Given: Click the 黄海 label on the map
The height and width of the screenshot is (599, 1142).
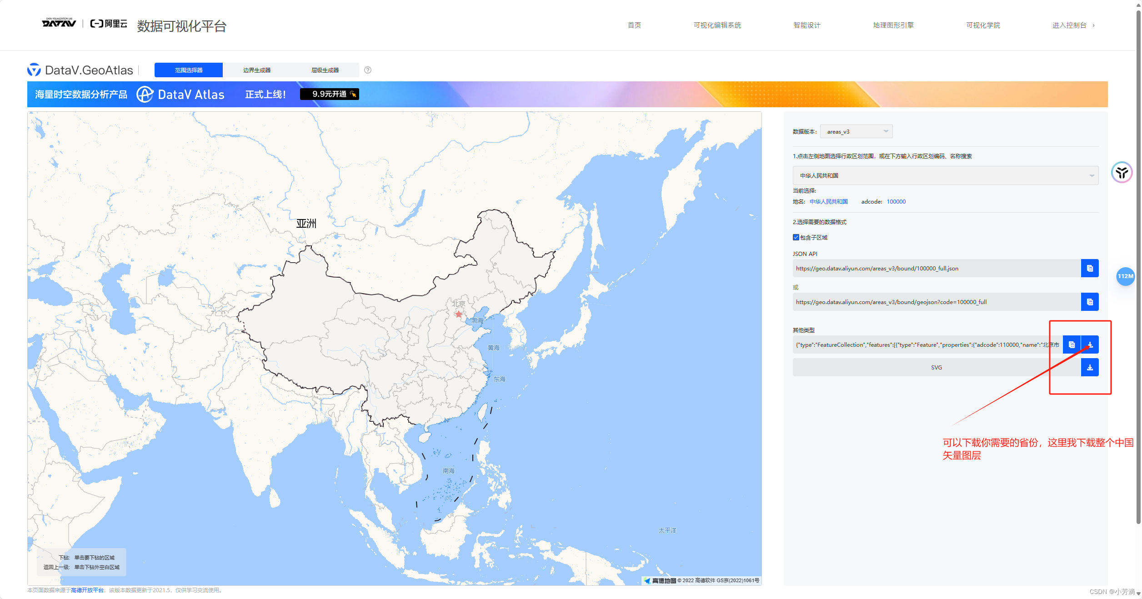Looking at the screenshot, I should [x=494, y=348].
